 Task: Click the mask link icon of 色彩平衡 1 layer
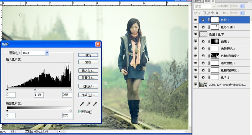209,27
